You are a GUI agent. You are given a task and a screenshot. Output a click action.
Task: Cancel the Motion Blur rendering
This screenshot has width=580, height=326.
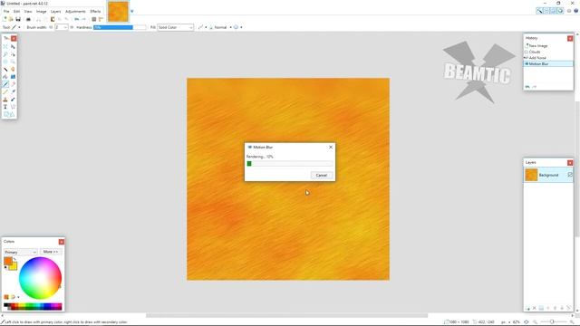pos(321,175)
